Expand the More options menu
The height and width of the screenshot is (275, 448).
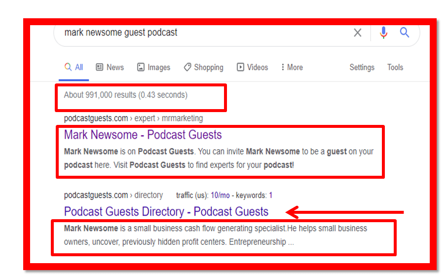(x=292, y=67)
